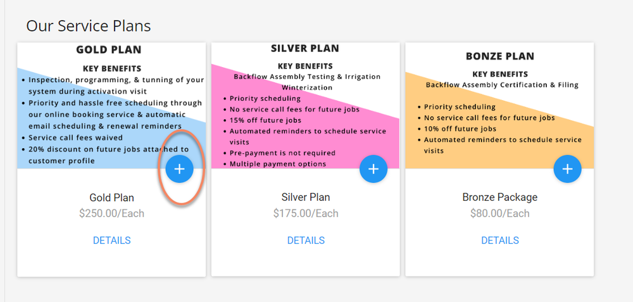Select the Gold Plan name label
The image size is (633, 302).
(111, 198)
